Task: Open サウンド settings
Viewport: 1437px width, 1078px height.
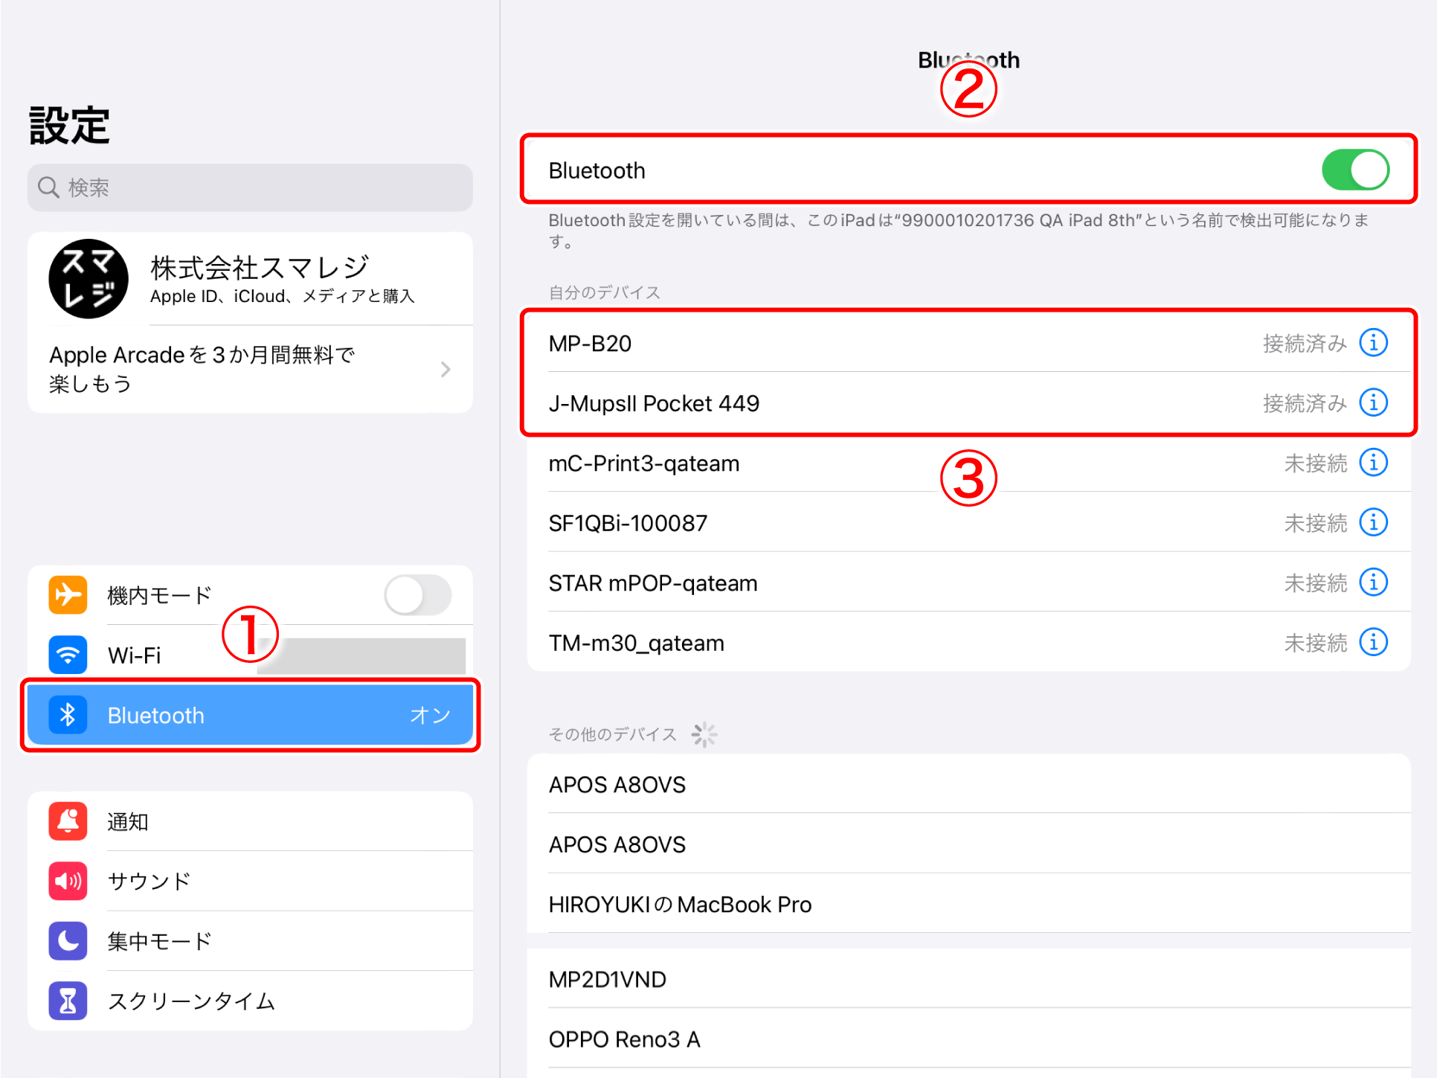Action: pyautogui.click(x=250, y=881)
